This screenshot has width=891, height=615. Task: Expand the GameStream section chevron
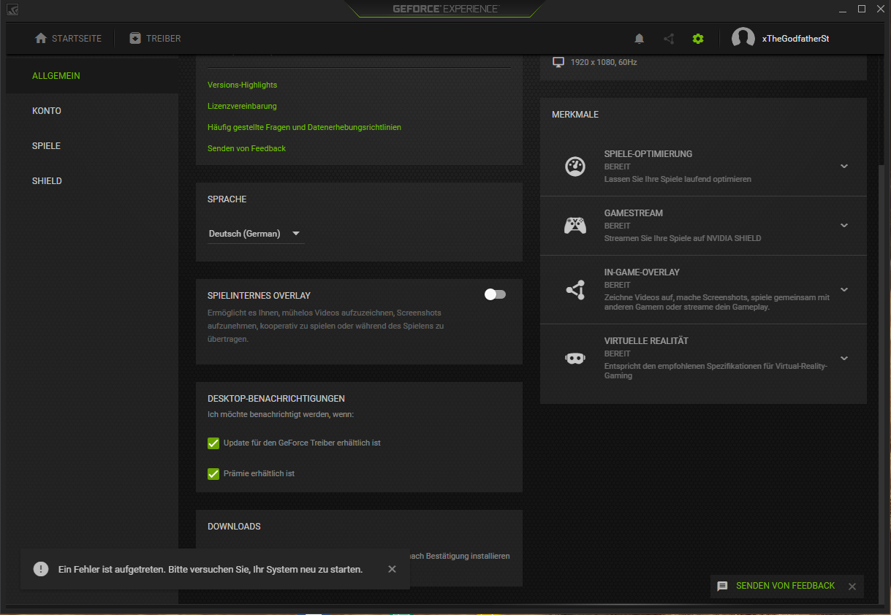844,226
